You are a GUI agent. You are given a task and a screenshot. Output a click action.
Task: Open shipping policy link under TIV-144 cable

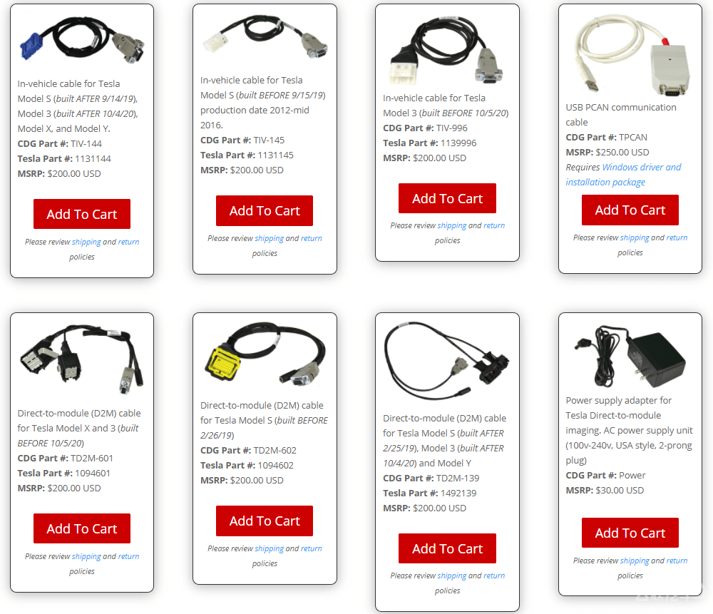[86, 242]
